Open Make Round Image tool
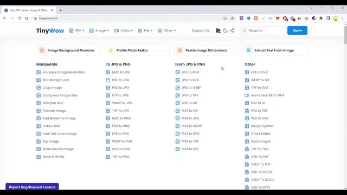347x195 pixels. (x=58, y=149)
